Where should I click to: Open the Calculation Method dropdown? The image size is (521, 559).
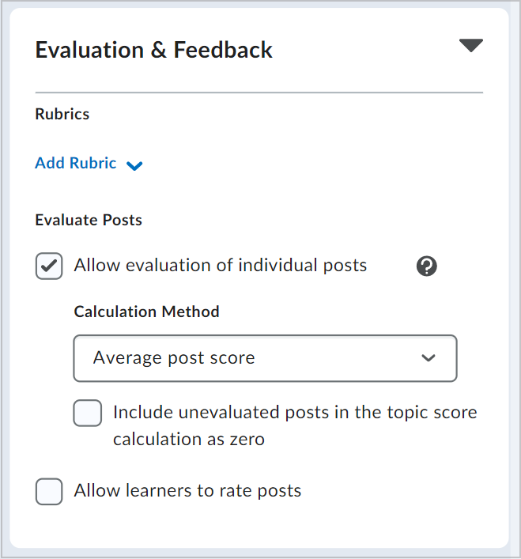pos(265,358)
